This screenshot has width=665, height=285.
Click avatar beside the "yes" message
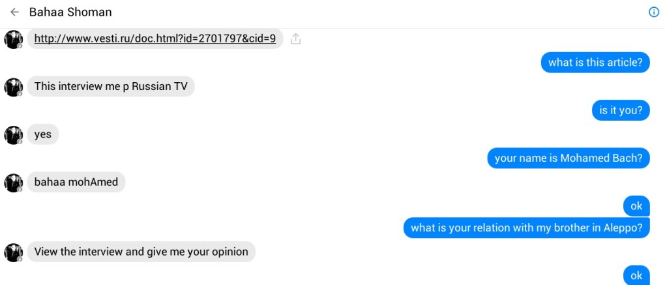(x=13, y=134)
